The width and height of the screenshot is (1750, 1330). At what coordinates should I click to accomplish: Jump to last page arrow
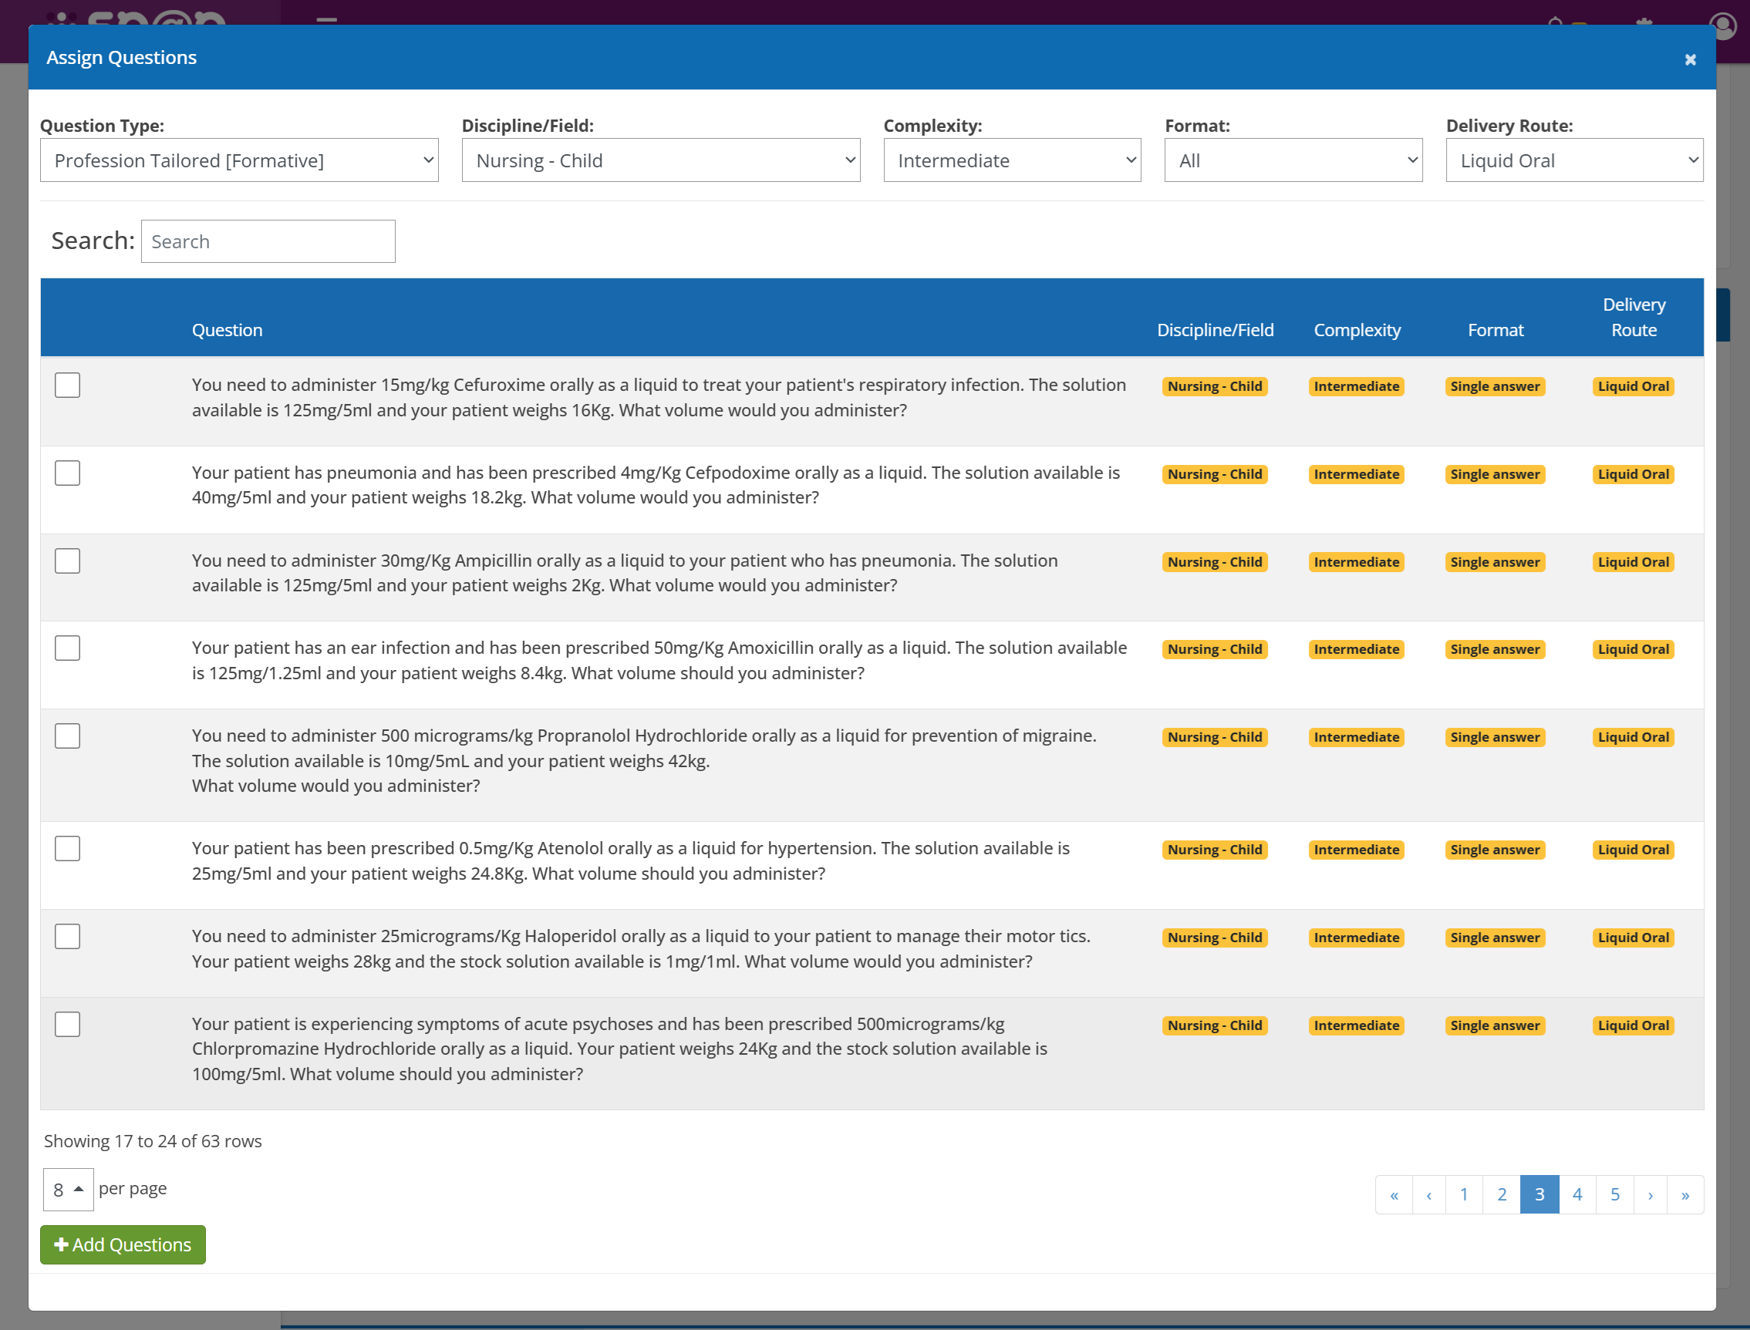[1685, 1194]
